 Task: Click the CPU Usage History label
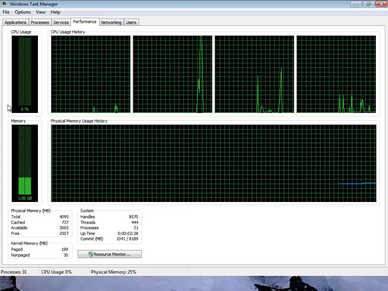68,32
